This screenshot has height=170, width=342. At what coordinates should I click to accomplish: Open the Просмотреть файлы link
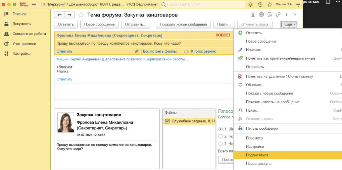click(x=159, y=51)
